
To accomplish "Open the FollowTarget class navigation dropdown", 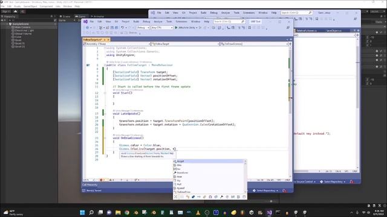I will pyautogui.click(x=186, y=44).
